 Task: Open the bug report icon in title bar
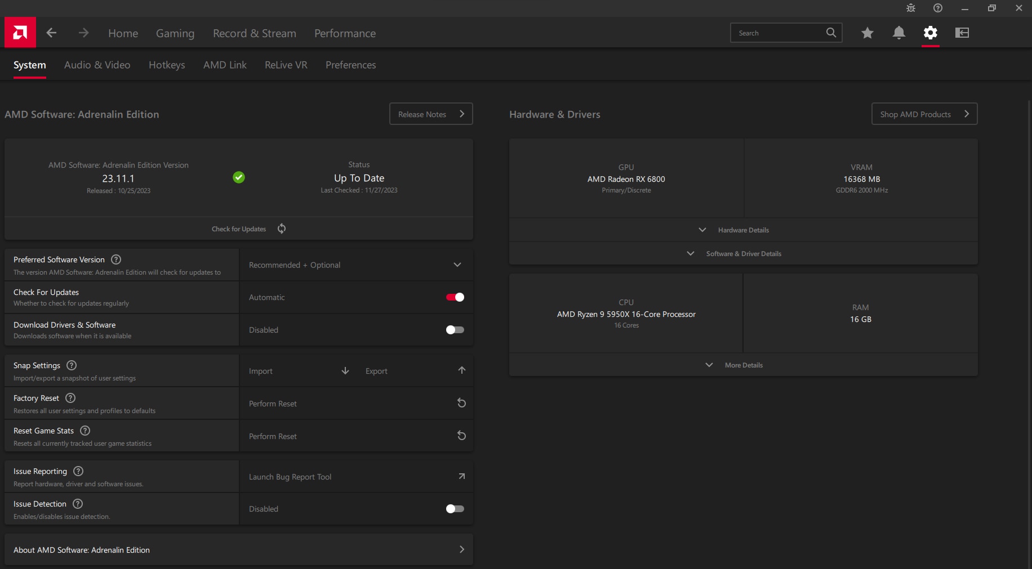coord(911,8)
